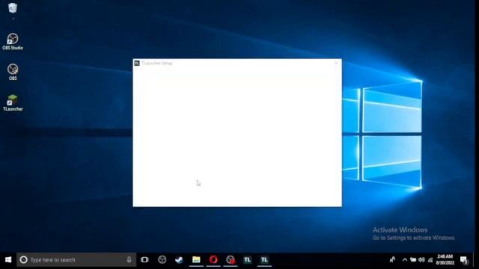Open the volume control

click(421, 260)
